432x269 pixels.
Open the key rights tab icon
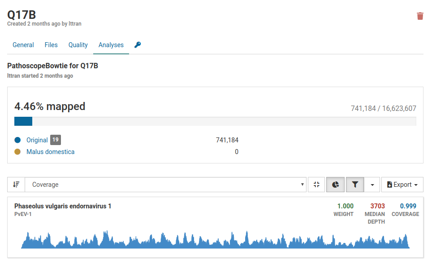tap(138, 45)
